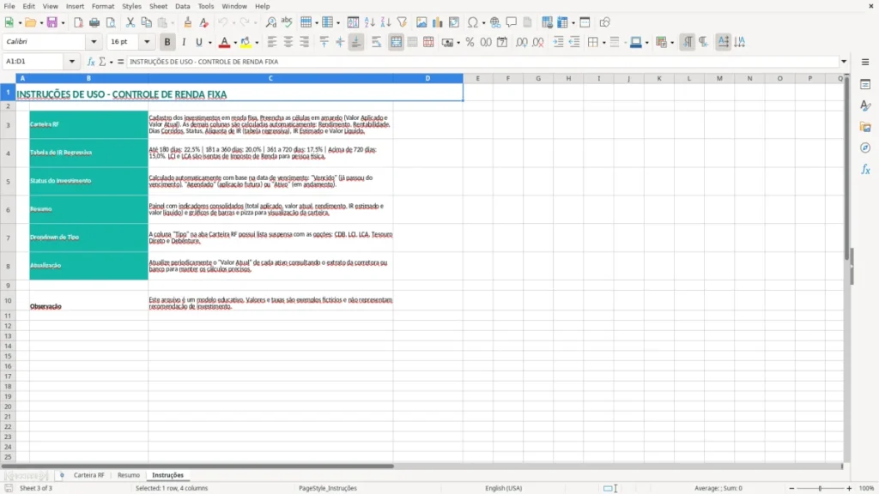Insert Special Character omega icon
Image resolution: width=879 pixels, height=494 pixels.
click(x=473, y=22)
